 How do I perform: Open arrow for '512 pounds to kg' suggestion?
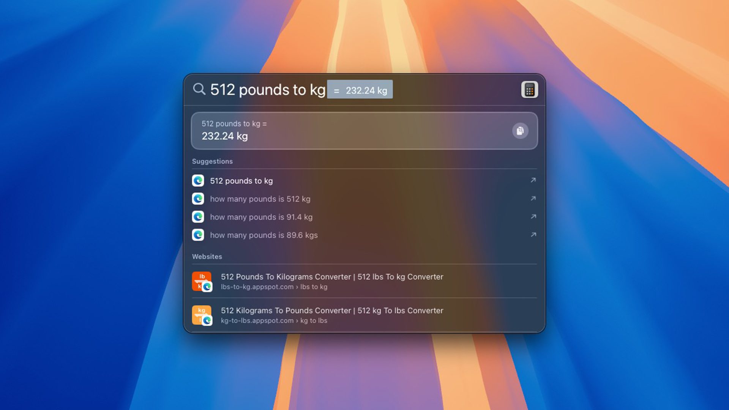(533, 180)
